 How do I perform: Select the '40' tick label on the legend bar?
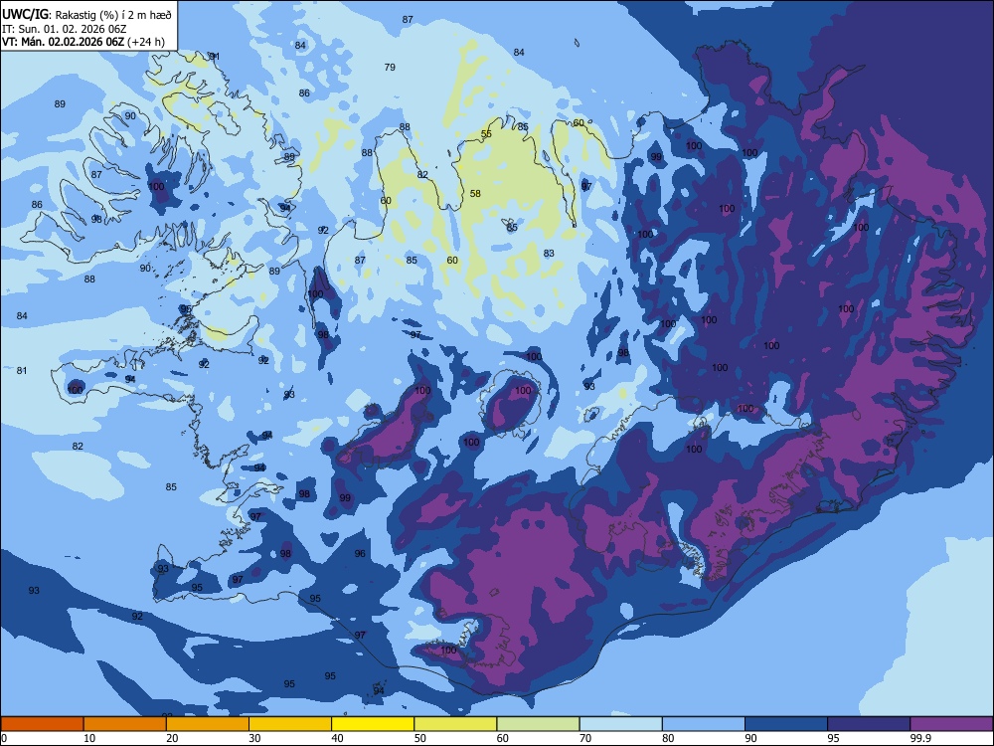point(337,738)
